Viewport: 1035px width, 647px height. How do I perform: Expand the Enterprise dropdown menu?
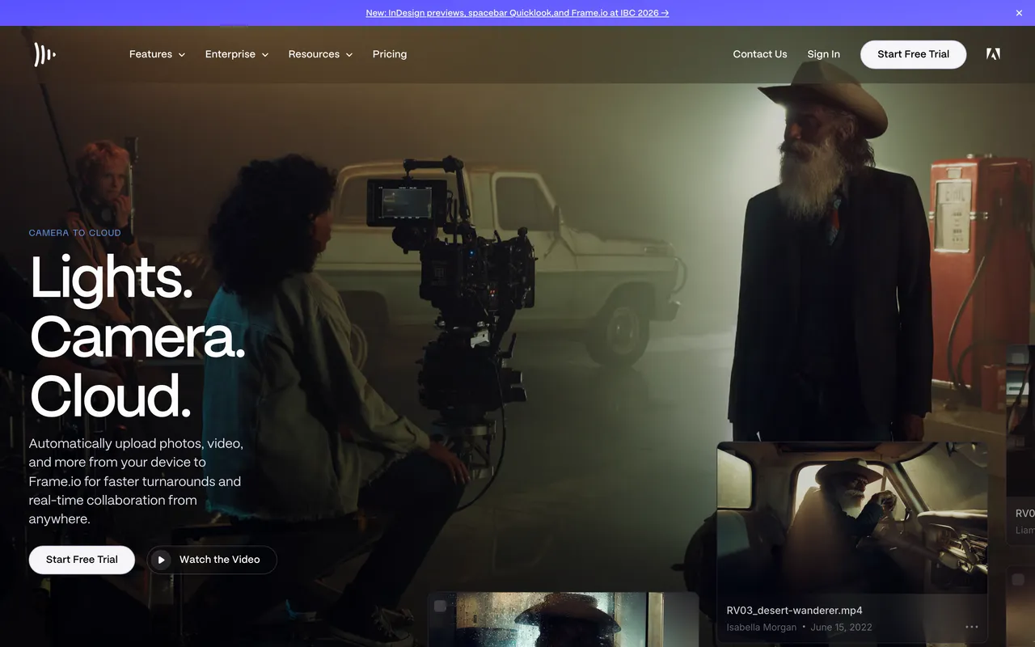(x=236, y=54)
